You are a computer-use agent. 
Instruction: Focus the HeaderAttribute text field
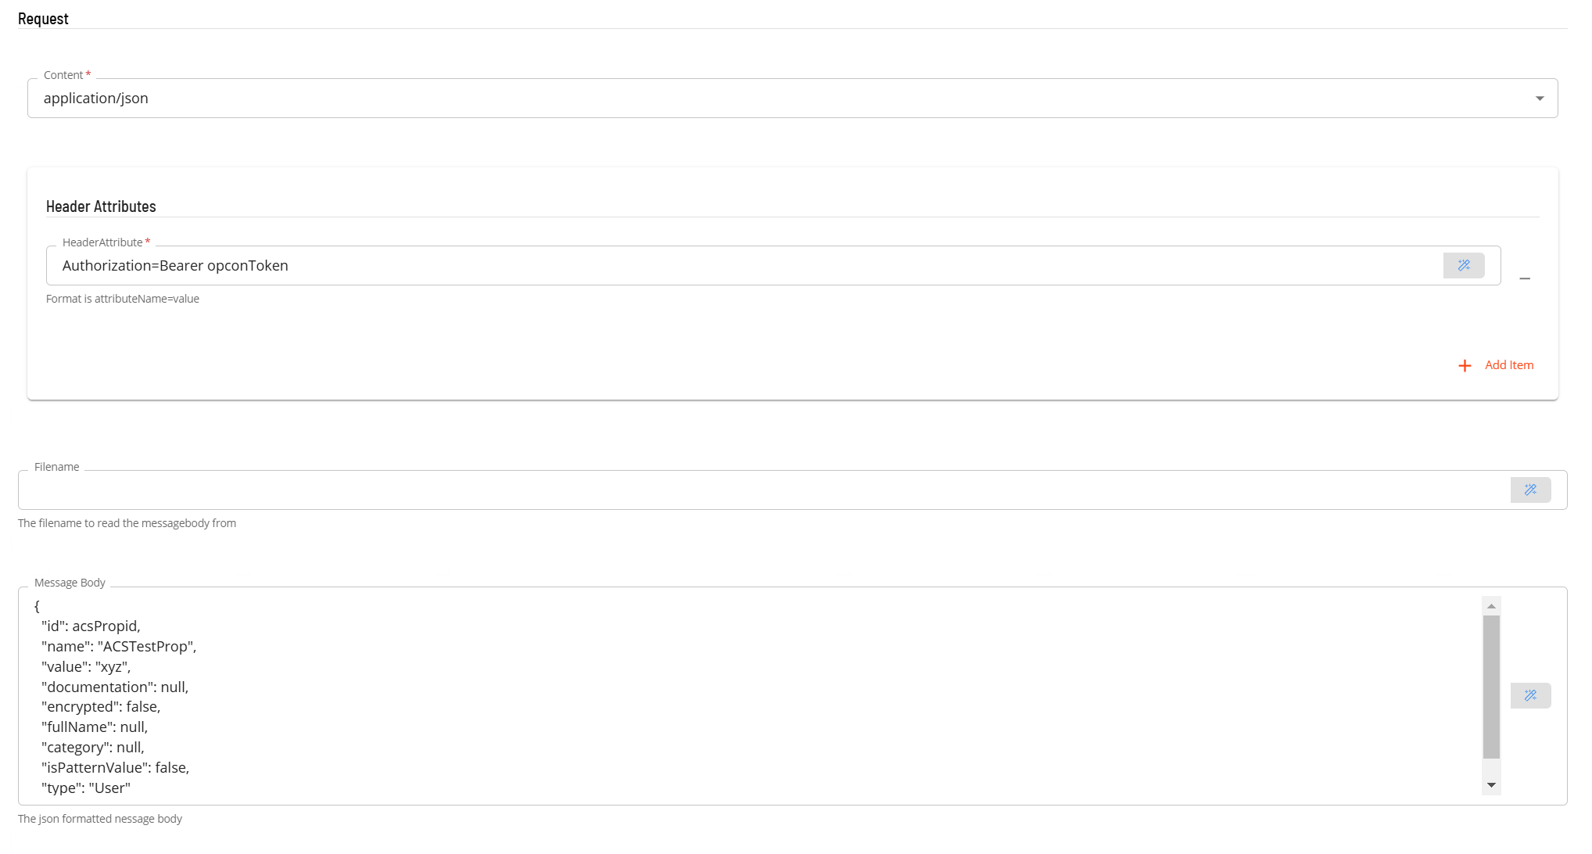point(744,266)
